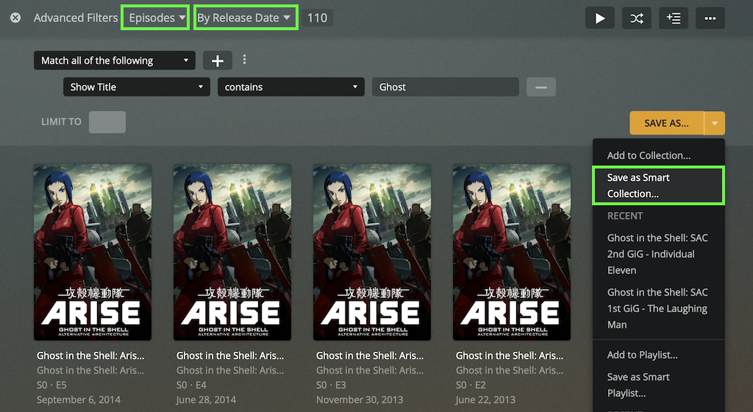Viewport: 753px width, 412px height.
Task: Open the S0 E3 episode poster
Action: pyautogui.click(x=372, y=252)
